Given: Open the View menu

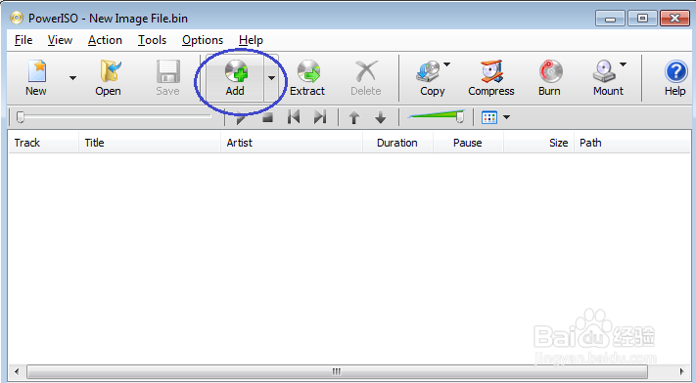Looking at the screenshot, I should coord(60,40).
